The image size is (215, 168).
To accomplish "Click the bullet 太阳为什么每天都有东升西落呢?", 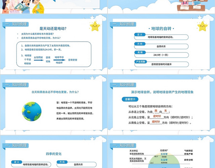I will coord(38,34).
